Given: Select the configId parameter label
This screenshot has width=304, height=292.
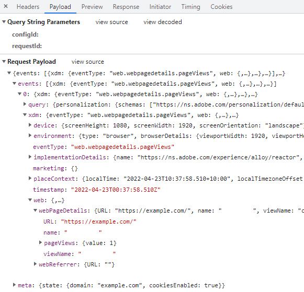Looking at the screenshot, I should tap(25, 34).
